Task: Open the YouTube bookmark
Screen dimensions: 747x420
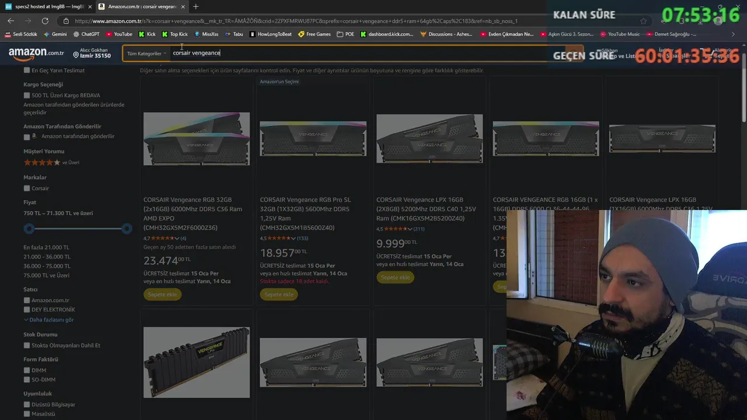Action: click(x=119, y=34)
